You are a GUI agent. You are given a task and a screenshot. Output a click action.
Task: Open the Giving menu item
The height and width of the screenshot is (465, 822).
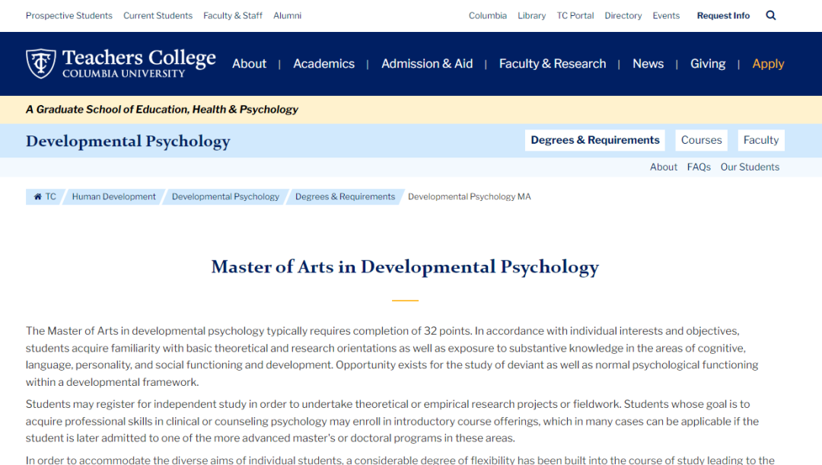(x=708, y=64)
